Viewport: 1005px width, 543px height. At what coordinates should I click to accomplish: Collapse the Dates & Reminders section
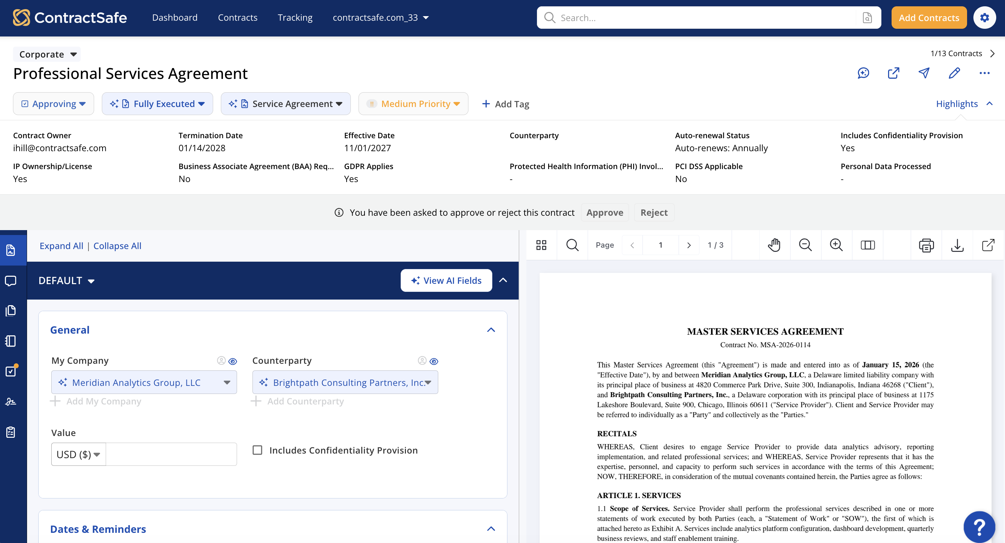click(491, 529)
